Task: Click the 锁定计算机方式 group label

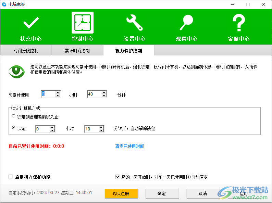Action: (25, 109)
